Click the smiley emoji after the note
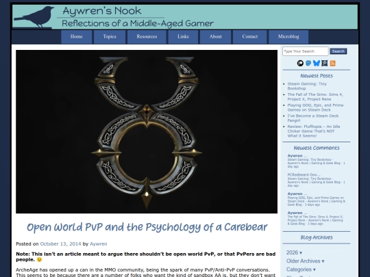This screenshot has height=277, width=370. (x=39, y=260)
